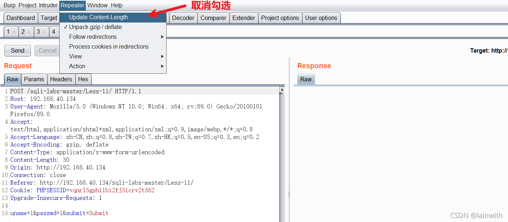Click the User-Agent header line
The width and height of the screenshot is (508, 222).
(x=136, y=107)
